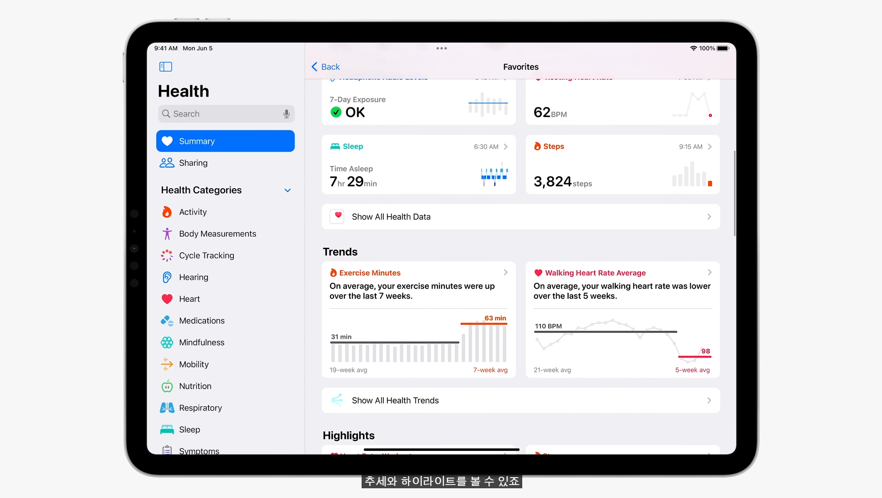Click the Hearing ear icon
The image size is (882, 498).
[x=167, y=277]
